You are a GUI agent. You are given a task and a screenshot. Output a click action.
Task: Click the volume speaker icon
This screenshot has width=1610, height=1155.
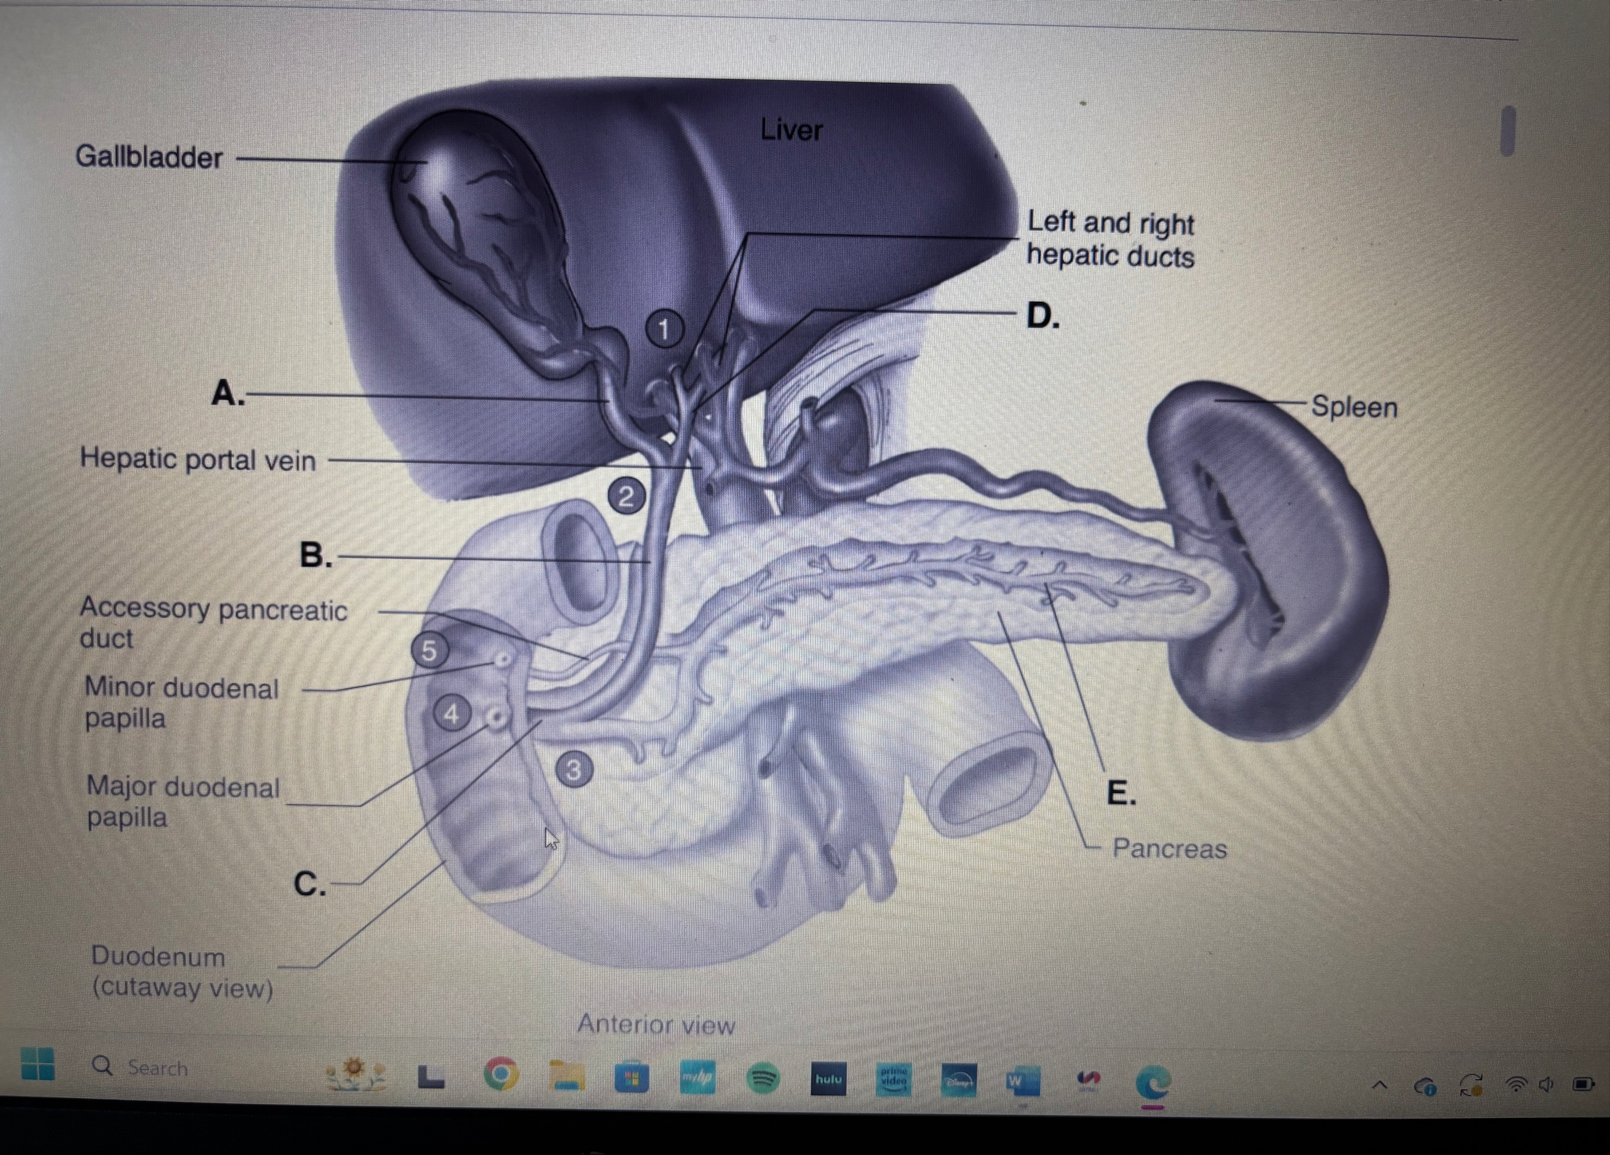1546,1084
